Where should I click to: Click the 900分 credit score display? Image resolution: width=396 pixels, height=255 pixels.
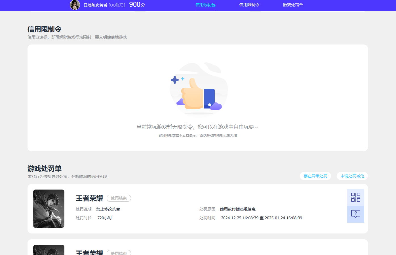tap(136, 5)
